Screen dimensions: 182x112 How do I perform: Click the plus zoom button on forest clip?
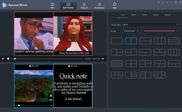pyautogui.click(x=51, y=105)
